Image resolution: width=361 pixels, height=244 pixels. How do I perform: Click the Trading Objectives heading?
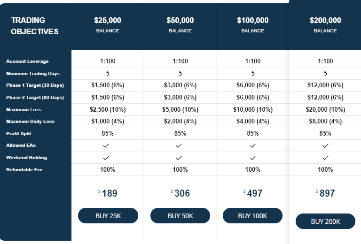pos(34,26)
